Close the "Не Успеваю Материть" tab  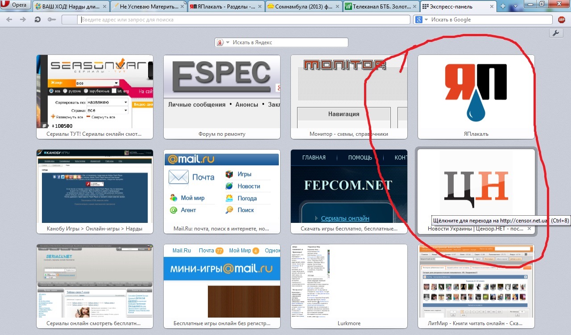coord(182,7)
